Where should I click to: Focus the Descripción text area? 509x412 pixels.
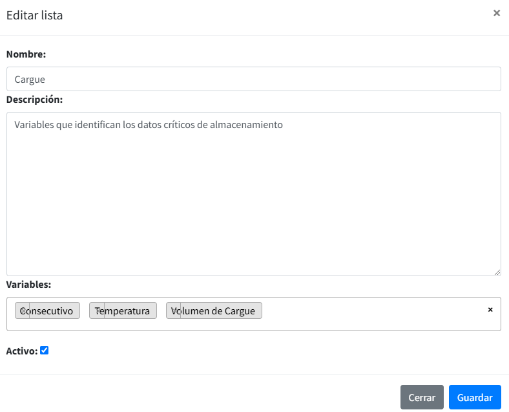(253, 194)
